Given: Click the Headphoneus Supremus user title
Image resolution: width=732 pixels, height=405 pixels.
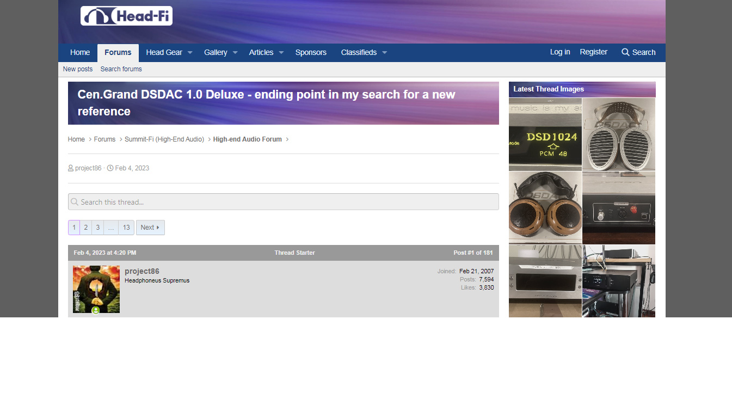Looking at the screenshot, I should tap(157, 281).
